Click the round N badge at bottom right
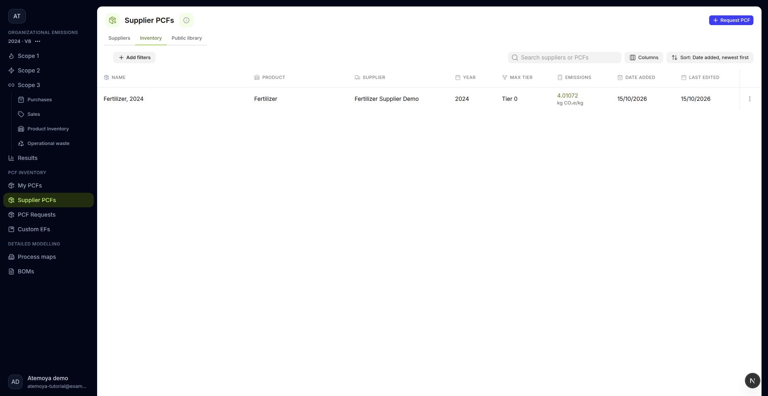768x396 pixels. point(752,381)
